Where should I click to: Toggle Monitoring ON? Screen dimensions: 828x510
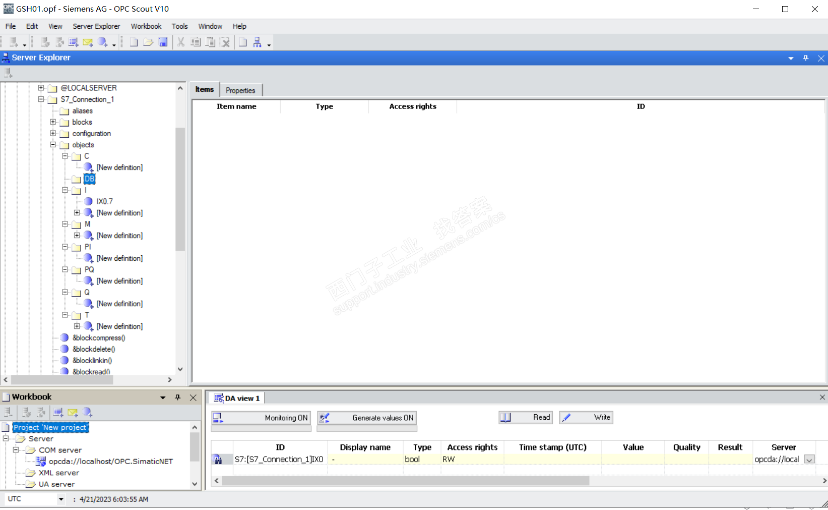(261, 418)
